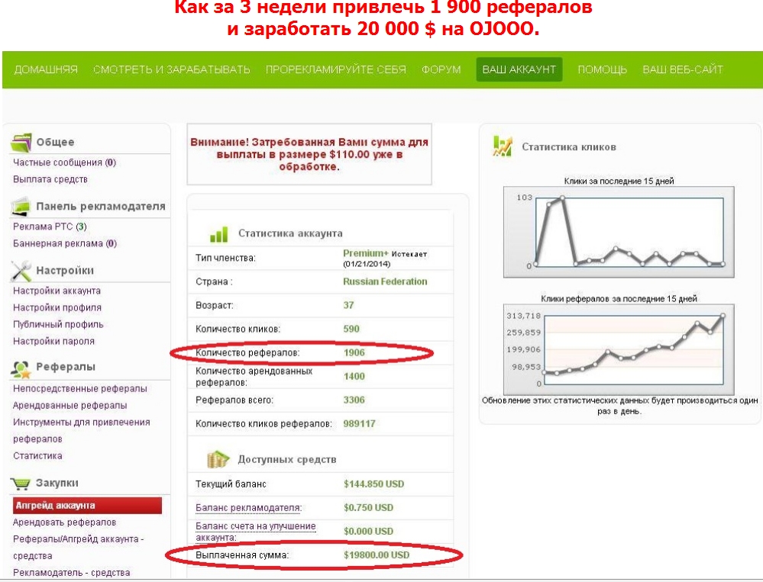Open Баннерная реклама link
763x582 pixels.
(65, 243)
